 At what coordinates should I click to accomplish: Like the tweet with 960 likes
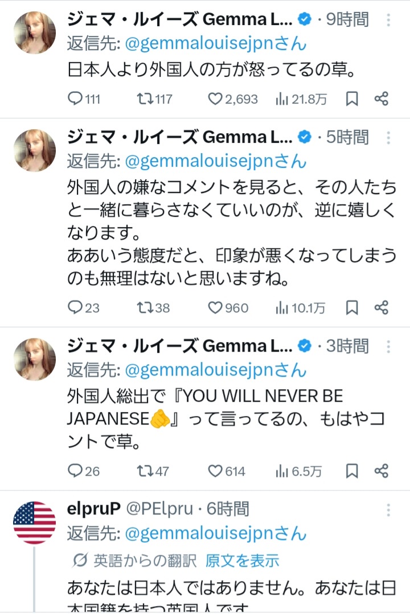point(215,308)
